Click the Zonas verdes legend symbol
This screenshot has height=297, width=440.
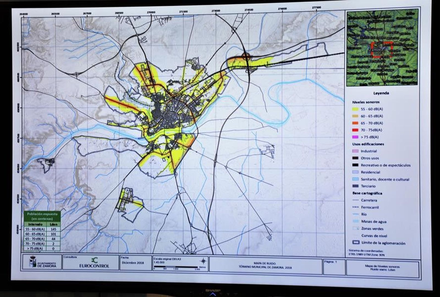click(x=356, y=229)
